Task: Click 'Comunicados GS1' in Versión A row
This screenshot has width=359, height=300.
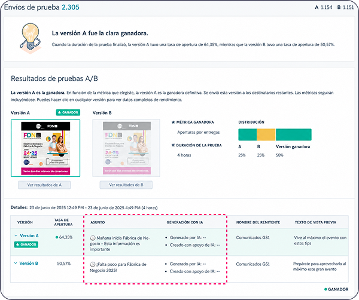Action: coord(253,238)
